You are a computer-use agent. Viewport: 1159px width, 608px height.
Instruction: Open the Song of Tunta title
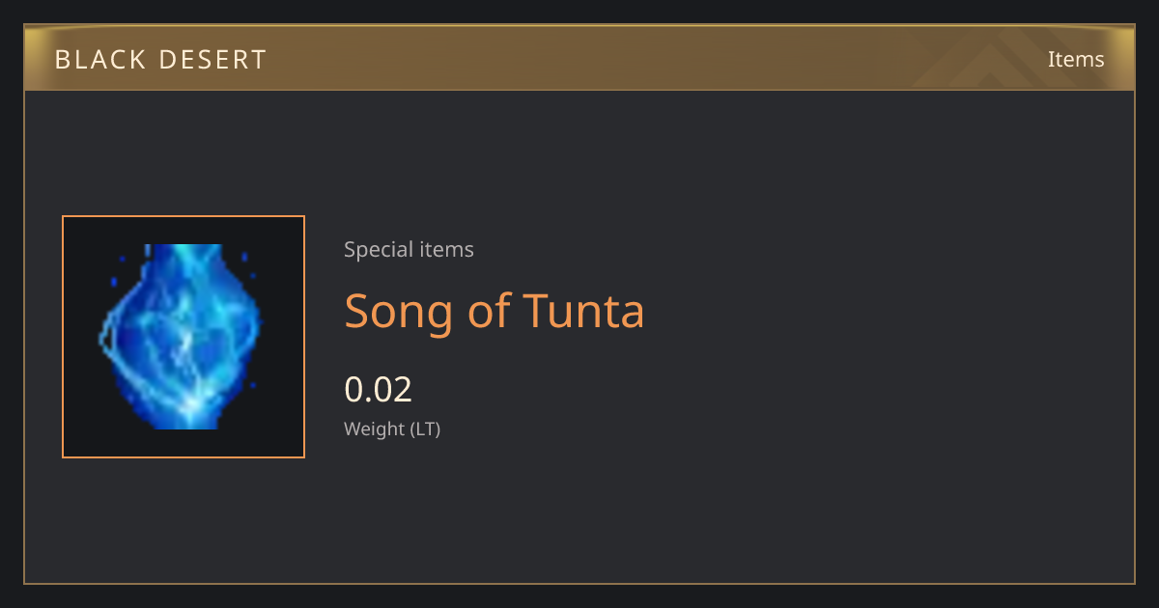(495, 312)
